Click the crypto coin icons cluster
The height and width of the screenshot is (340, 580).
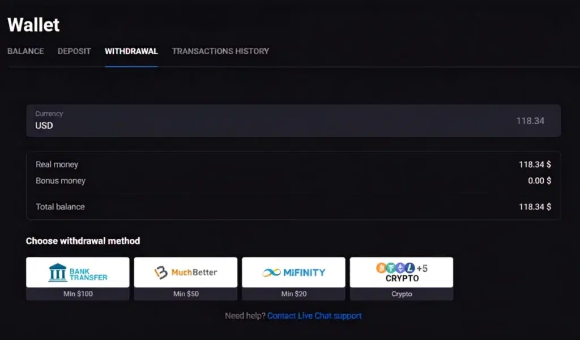395,268
